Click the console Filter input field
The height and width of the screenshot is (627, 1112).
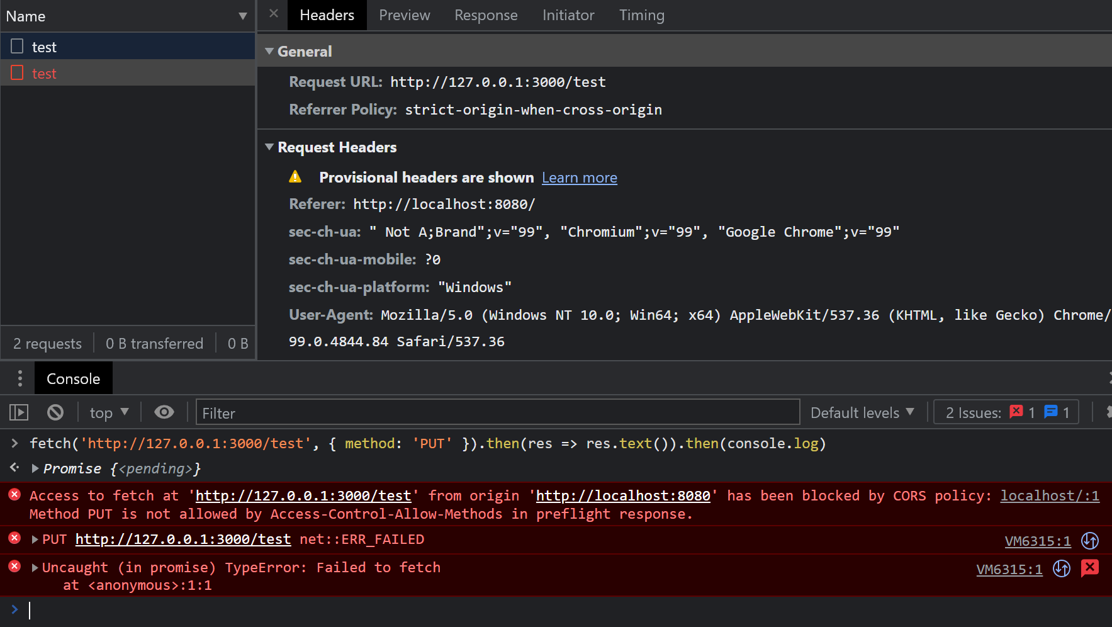(497, 413)
